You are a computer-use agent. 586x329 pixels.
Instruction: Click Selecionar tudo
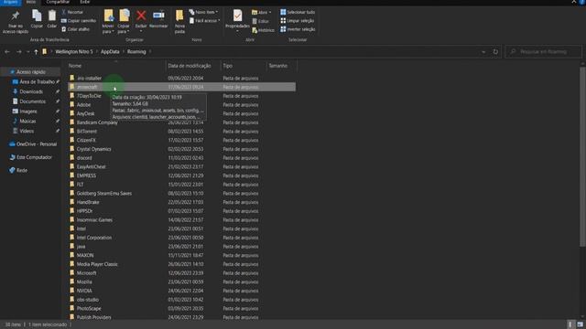pyautogui.click(x=298, y=12)
